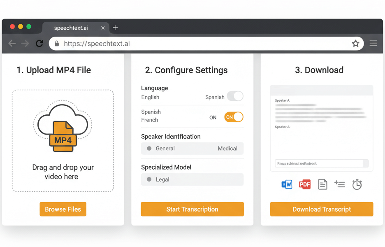Choose the Medical option
Viewport: 385px width, 247px height.
[227, 149]
